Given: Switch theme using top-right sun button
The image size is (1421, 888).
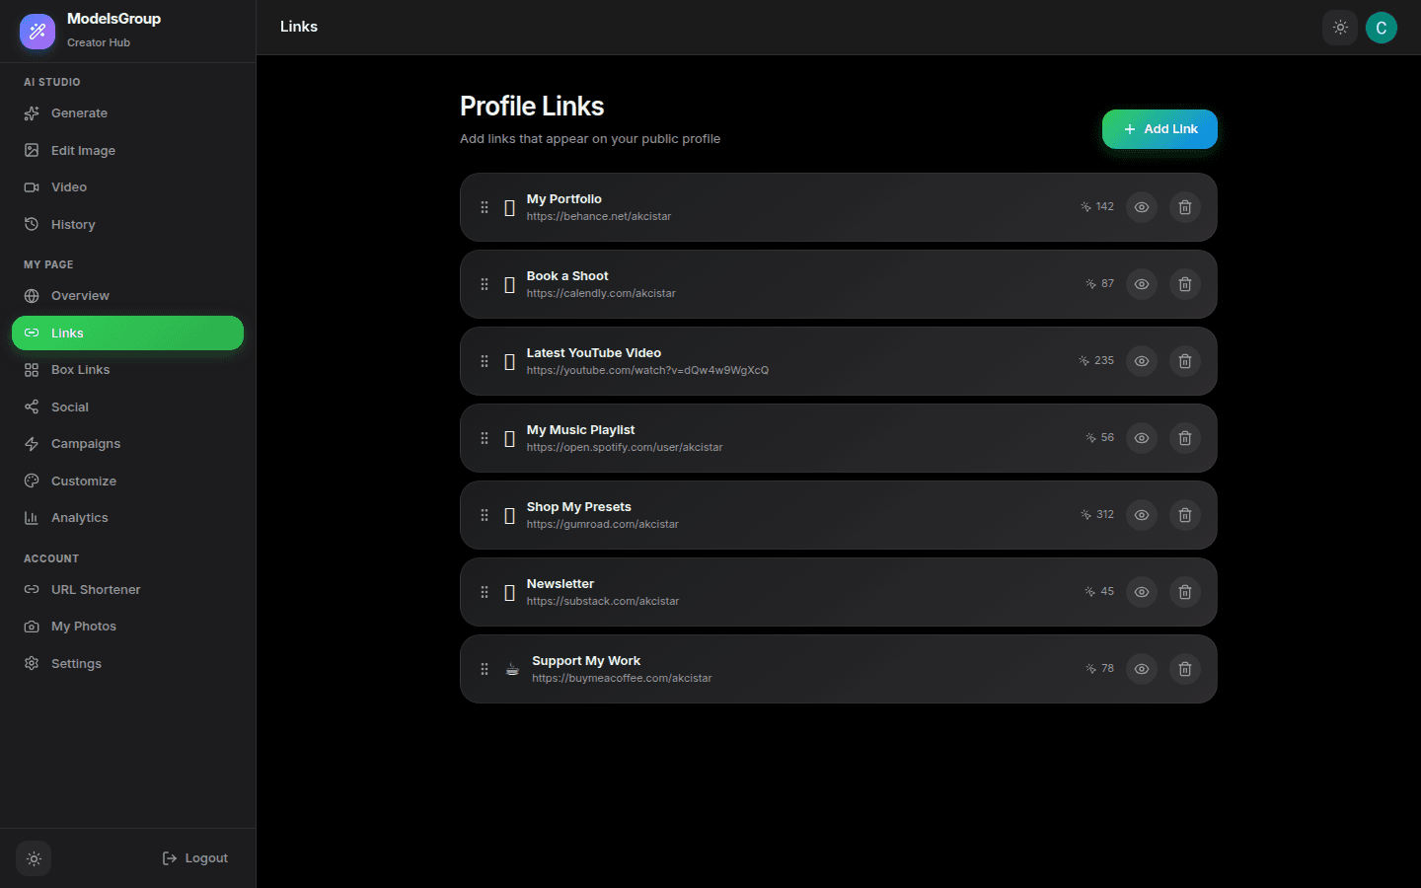Looking at the screenshot, I should point(1339,28).
